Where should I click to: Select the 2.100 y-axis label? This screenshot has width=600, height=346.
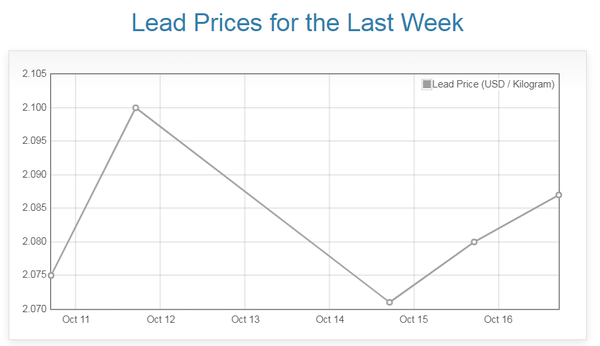tap(34, 107)
